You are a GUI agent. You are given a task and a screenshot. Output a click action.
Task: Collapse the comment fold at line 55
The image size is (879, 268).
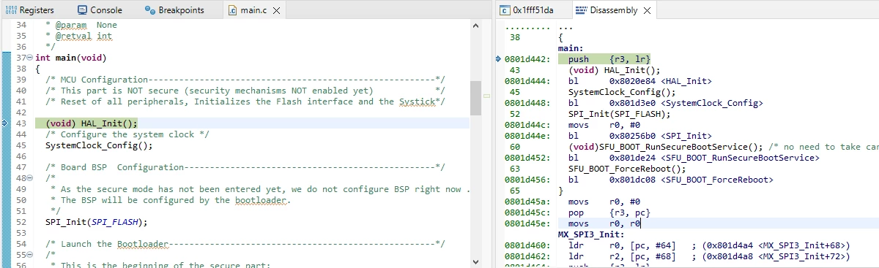(31, 255)
